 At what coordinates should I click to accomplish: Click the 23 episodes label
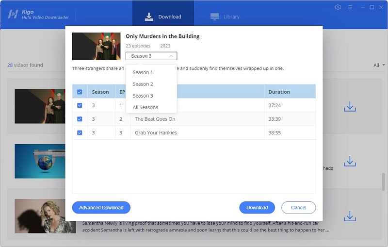[138, 46]
